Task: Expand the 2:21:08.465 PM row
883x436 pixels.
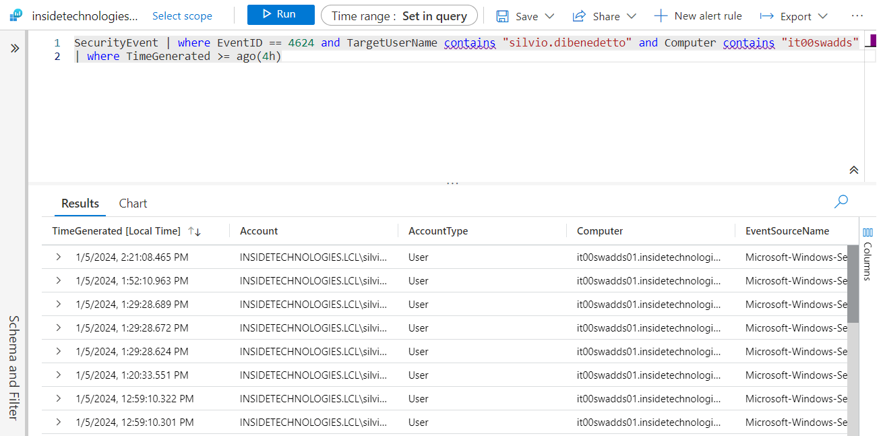Action: coord(59,257)
